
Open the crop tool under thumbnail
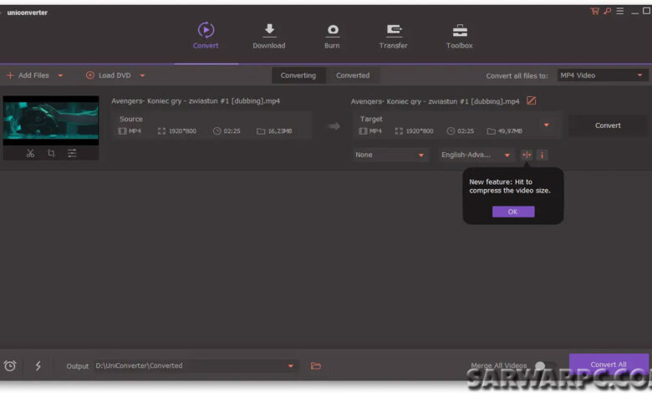(51, 154)
